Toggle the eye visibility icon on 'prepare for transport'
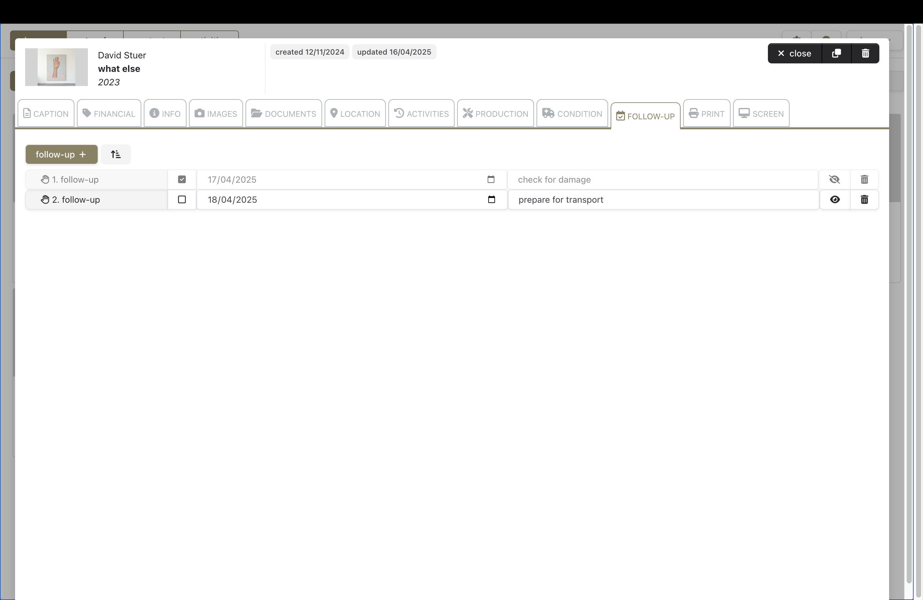 [834, 200]
